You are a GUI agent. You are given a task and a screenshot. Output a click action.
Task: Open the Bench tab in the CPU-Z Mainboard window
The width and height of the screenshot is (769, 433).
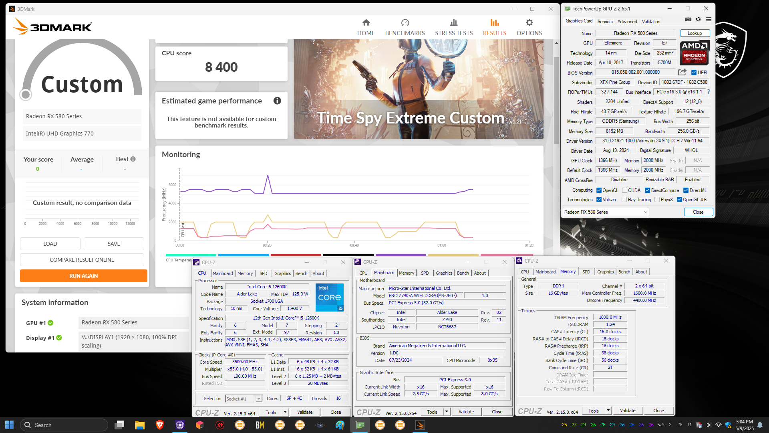point(463,273)
